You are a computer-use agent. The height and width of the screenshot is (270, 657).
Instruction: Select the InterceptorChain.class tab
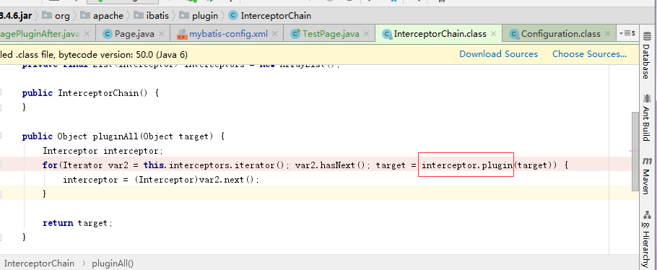440,34
